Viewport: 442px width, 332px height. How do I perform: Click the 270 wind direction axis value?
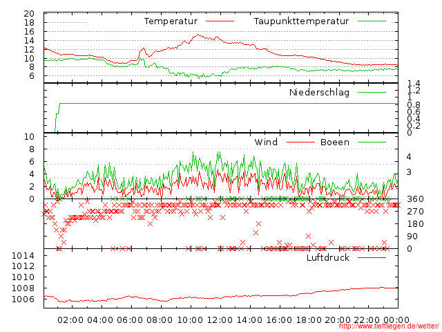coord(415,212)
